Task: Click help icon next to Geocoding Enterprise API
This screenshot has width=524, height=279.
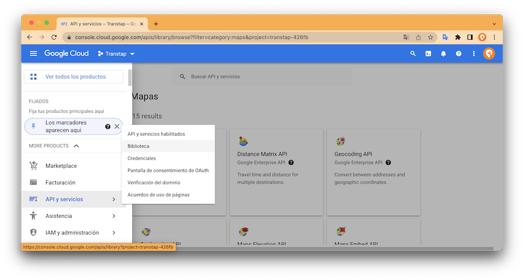Action: tap(388, 163)
